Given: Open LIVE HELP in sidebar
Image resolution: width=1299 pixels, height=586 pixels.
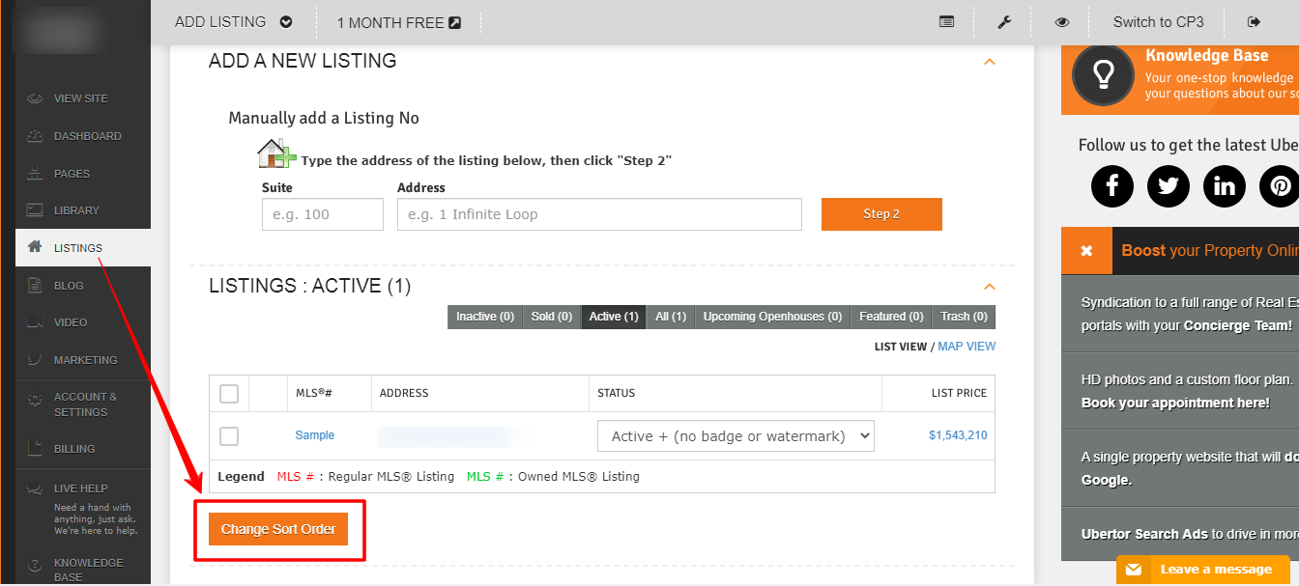Looking at the screenshot, I should pyautogui.click(x=81, y=488).
